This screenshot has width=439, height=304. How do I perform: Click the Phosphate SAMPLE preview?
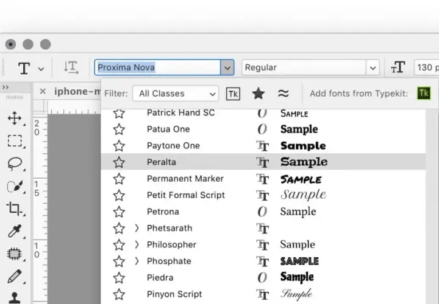pos(299,261)
